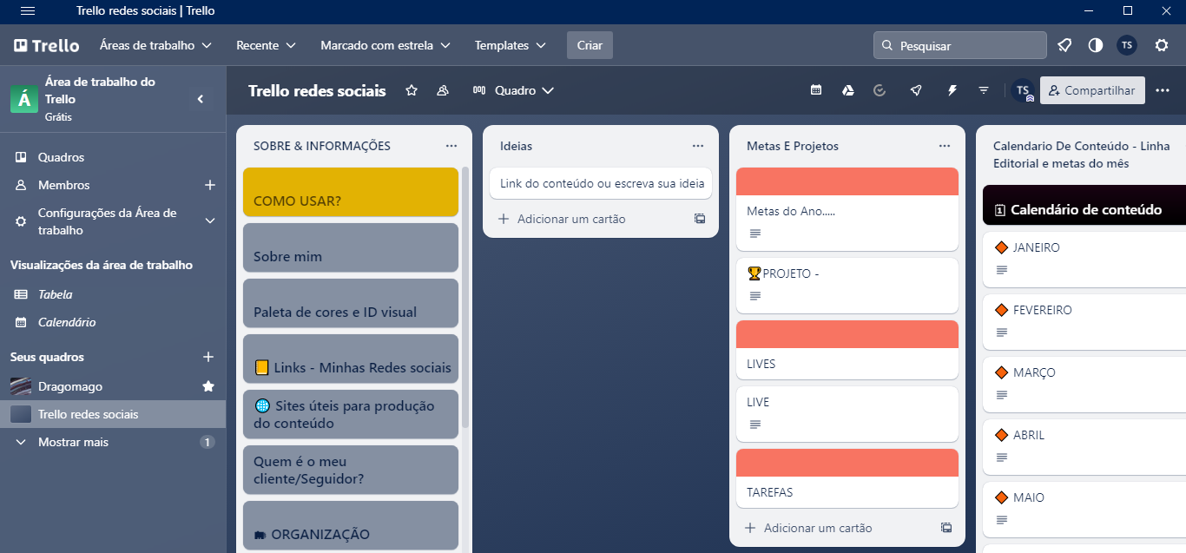Open list actions for Metas E Projetos

[945, 146]
